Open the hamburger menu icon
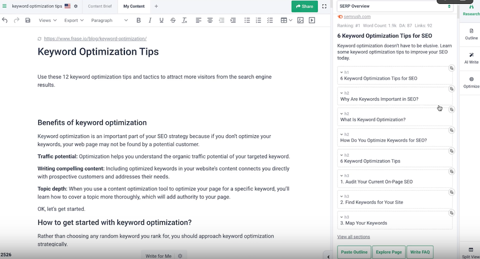Image resolution: width=480 pixels, height=259 pixels. point(5,6)
